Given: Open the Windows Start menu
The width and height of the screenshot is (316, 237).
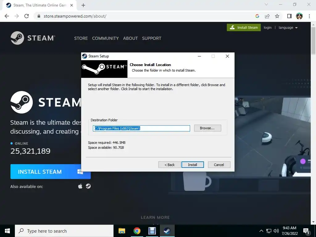Looking at the screenshot, I should (x=7, y=231).
